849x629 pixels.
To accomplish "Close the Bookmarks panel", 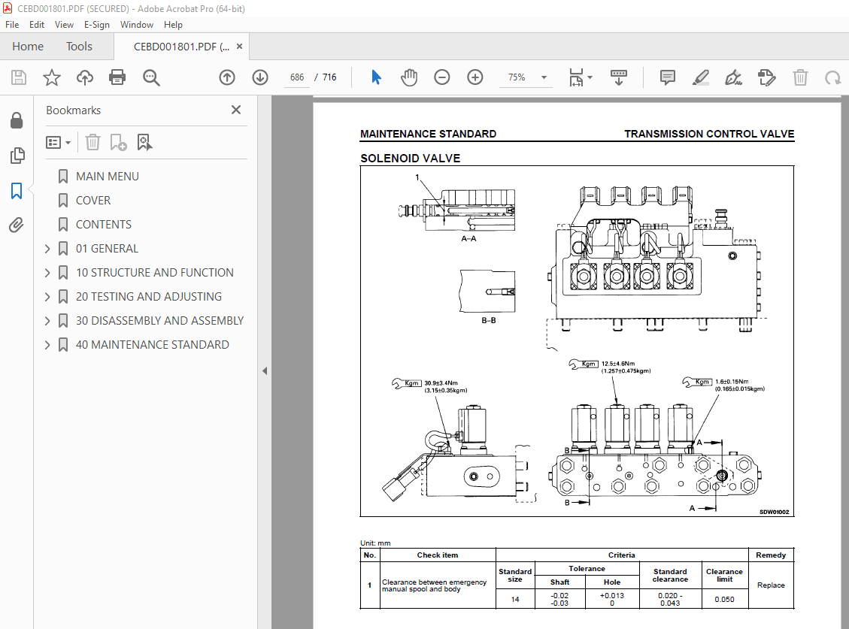I will (236, 110).
